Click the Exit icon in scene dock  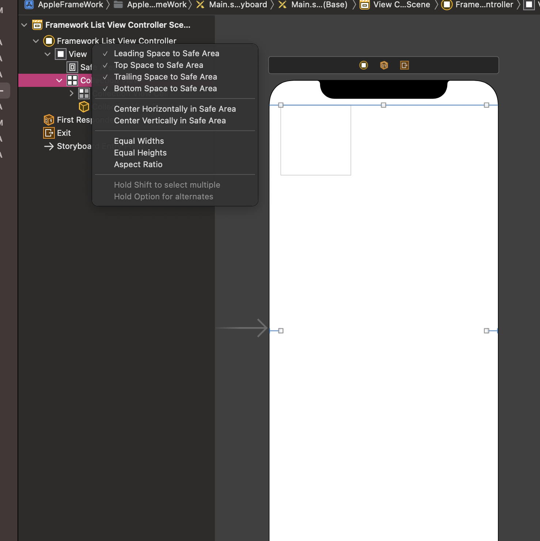(404, 65)
